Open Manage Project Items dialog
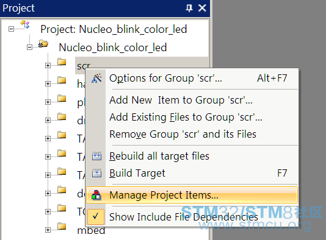Viewport: 326px width, 240px height. pos(192,195)
